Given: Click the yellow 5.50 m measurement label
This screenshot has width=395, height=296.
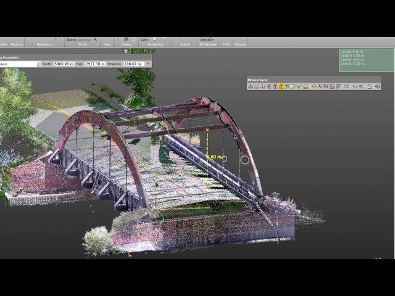Looking at the screenshot, I should coord(214,157).
